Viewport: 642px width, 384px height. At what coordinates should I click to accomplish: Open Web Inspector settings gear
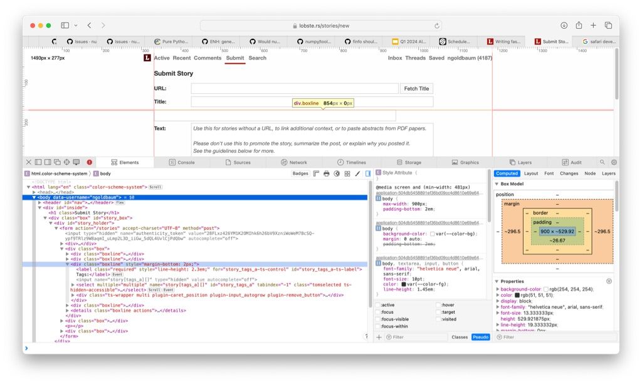tap(614, 162)
